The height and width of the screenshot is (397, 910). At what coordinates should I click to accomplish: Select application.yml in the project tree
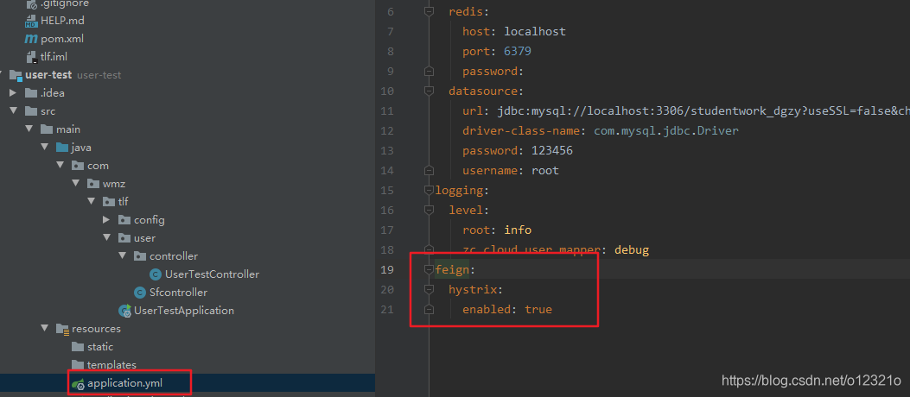pyautogui.click(x=123, y=383)
